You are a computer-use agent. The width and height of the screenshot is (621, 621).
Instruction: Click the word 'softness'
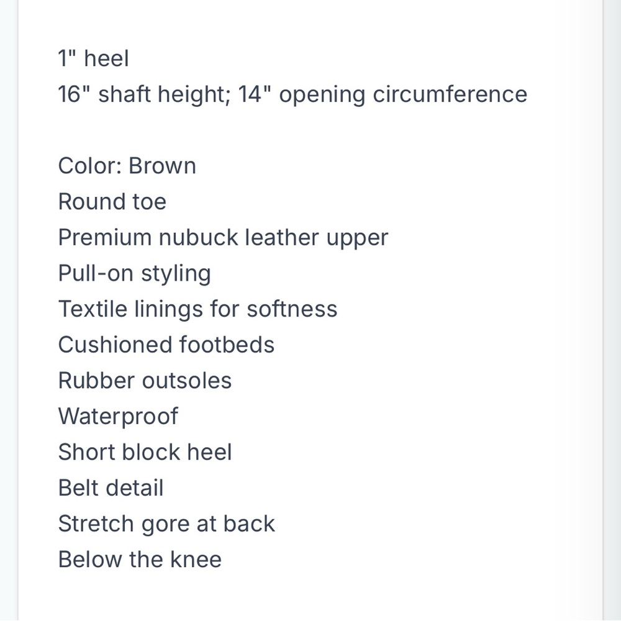(x=292, y=309)
